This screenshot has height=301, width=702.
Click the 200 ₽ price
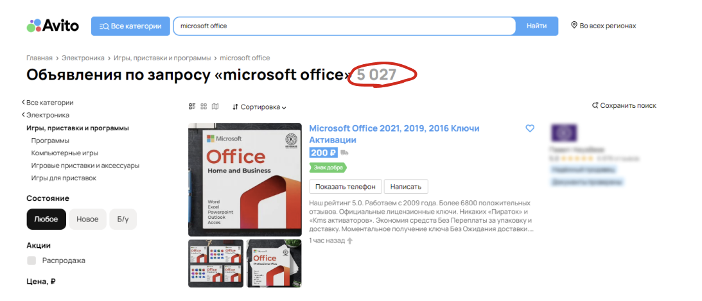pos(323,153)
